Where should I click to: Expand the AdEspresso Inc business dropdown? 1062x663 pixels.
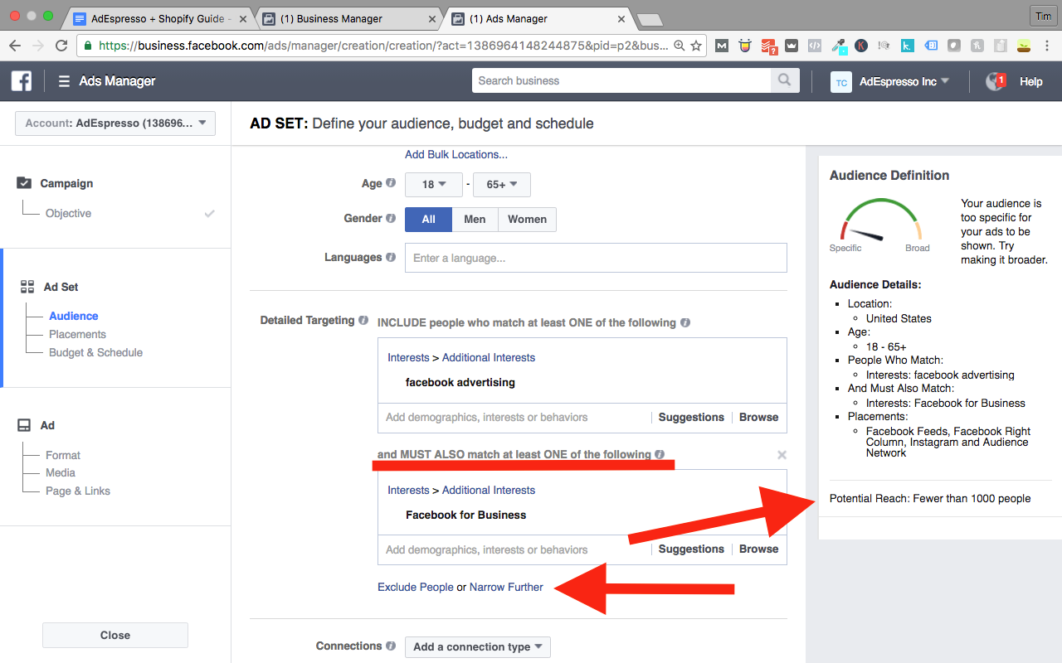pos(904,81)
